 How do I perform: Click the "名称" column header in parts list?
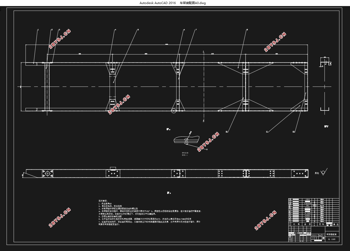coord(307,224)
